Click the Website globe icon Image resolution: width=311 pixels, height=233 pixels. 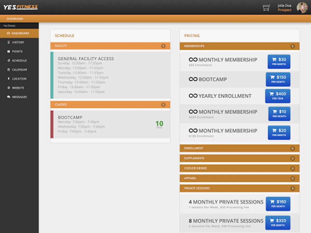point(9,88)
